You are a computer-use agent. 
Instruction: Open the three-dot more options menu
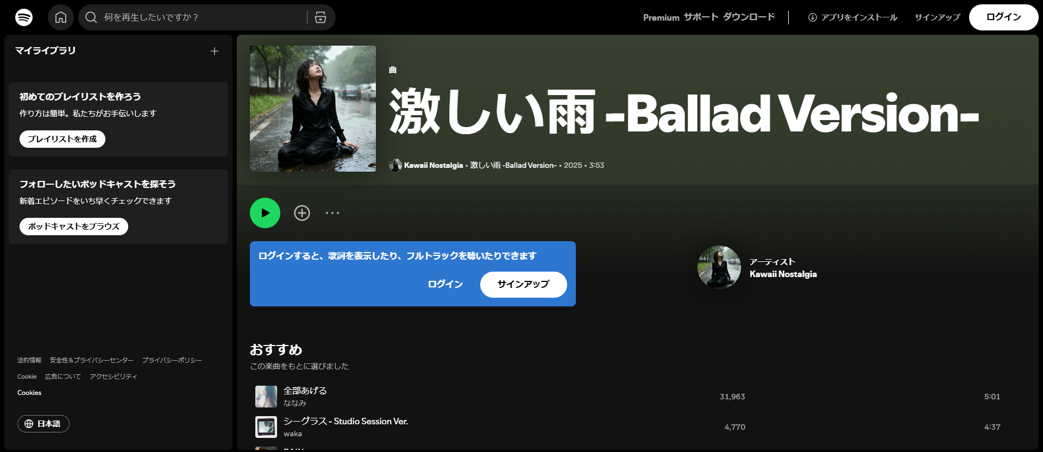click(x=332, y=213)
